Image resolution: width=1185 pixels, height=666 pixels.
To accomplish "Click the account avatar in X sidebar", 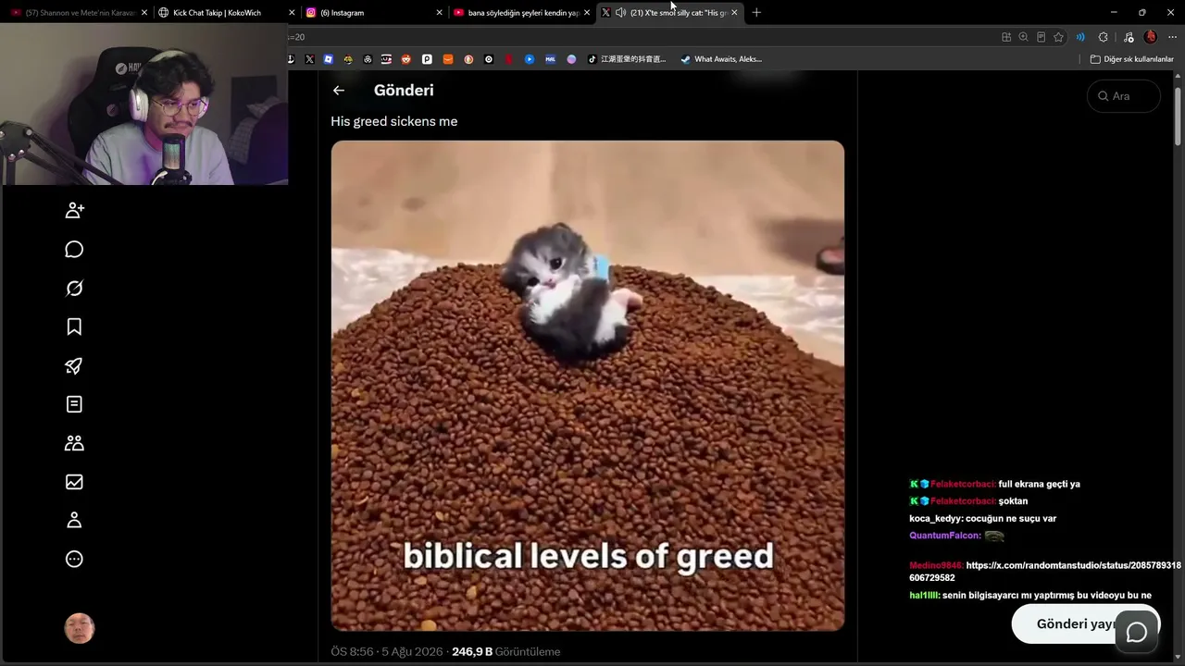I will (80, 628).
